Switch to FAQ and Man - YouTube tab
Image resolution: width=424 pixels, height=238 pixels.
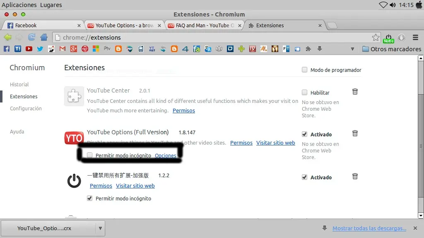coord(204,25)
